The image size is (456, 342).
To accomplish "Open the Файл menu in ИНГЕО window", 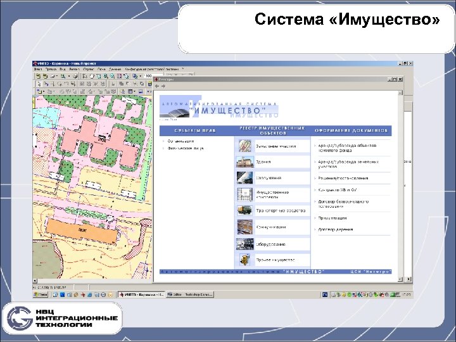I will click(38, 69).
